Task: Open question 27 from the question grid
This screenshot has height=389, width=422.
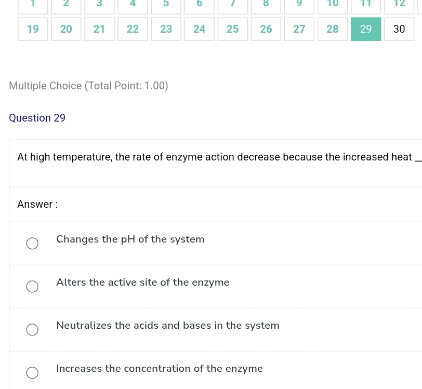Action: click(x=299, y=29)
